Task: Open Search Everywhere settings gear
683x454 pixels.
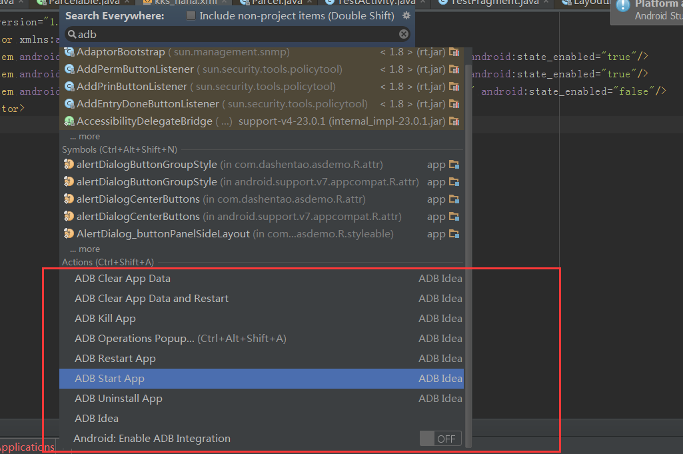Action: 407,15
